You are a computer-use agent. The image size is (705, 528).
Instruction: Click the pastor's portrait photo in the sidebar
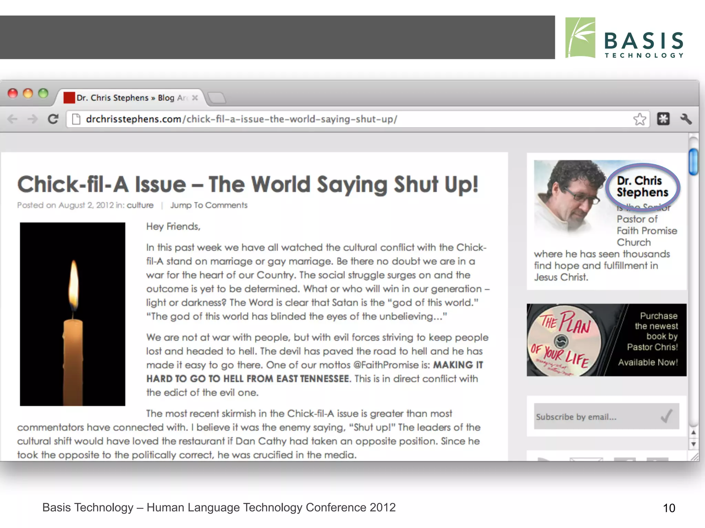pos(570,198)
